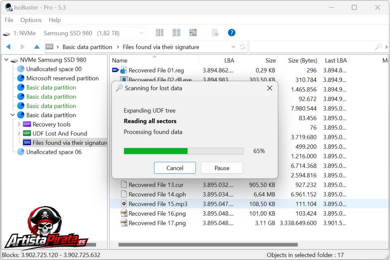
Task: Select Files found via their signature in tree
Action: coord(70,143)
